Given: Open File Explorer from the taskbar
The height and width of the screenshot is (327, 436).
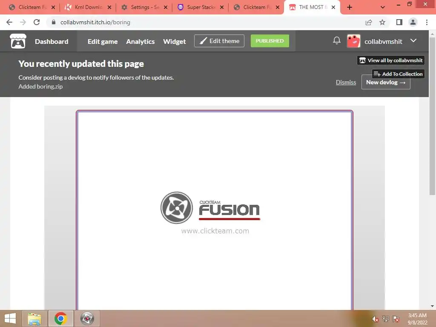Looking at the screenshot, I should click(x=34, y=318).
